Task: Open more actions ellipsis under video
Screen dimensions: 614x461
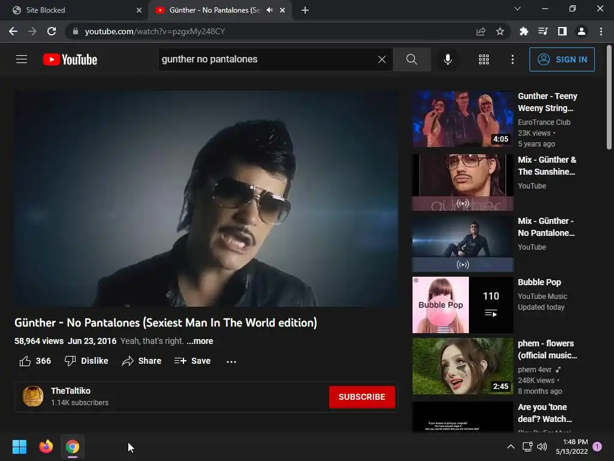Action: coord(231,361)
